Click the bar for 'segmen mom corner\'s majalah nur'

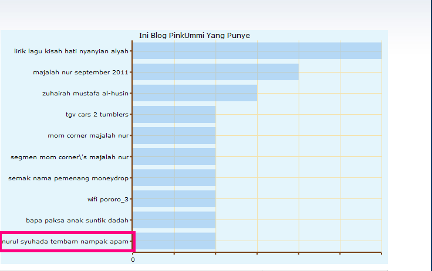point(174,157)
